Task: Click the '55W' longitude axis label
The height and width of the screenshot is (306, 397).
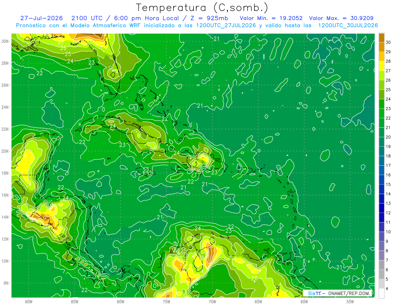Action: click(x=350, y=302)
